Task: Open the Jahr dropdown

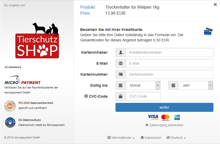Action: (x=196, y=85)
